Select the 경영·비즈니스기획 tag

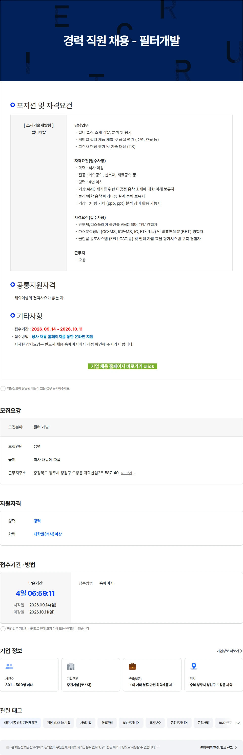(59, 722)
